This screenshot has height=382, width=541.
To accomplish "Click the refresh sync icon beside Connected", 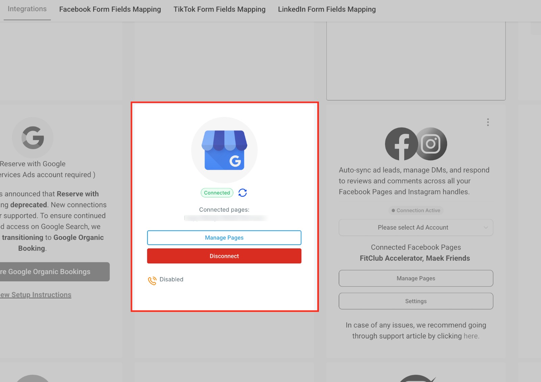I will (242, 193).
